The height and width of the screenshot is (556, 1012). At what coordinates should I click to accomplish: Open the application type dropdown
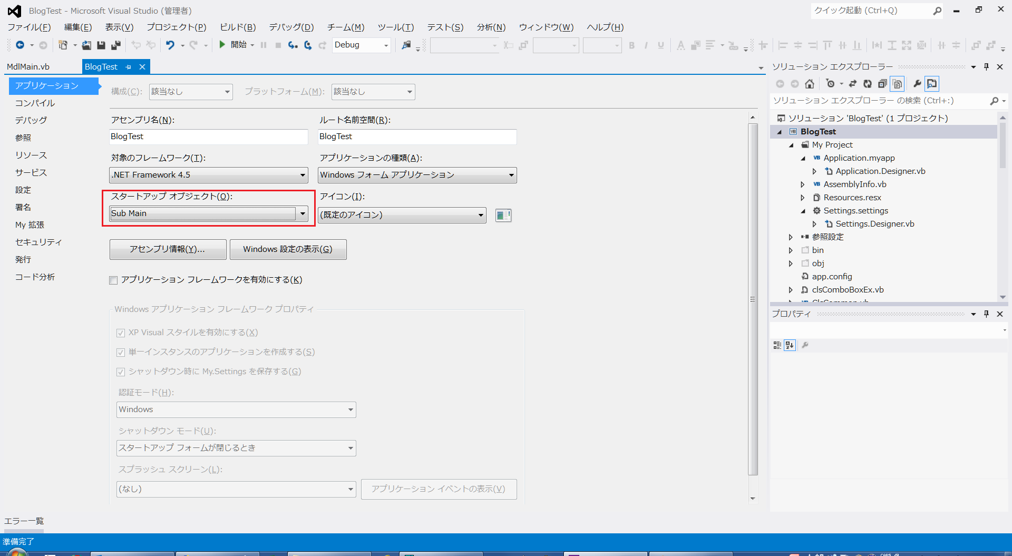511,175
